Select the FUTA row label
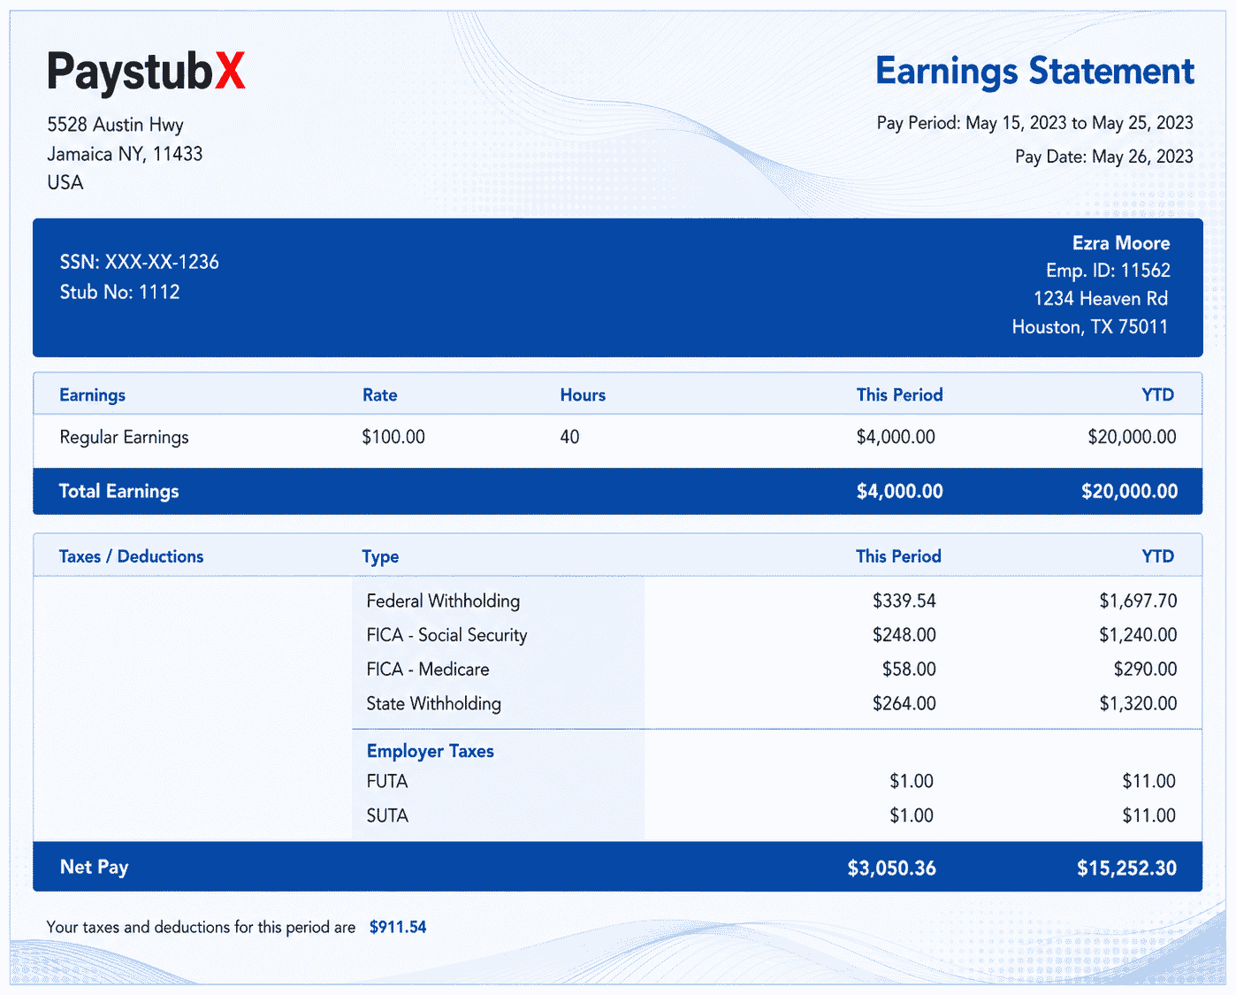The width and height of the screenshot is (1236, 995). [x=387, y=782]
